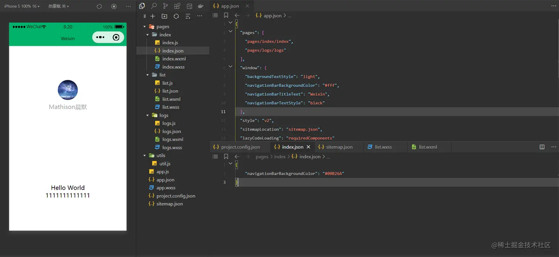The width and height of the screenshot is (559, 257).
Task: Collapse the list folder
Action: pos(148,75)
